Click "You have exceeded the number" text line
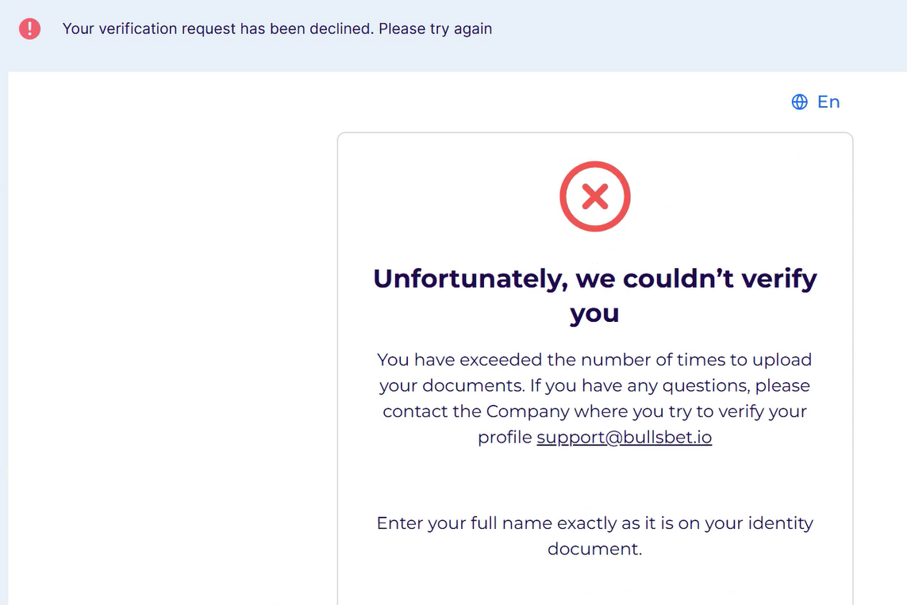 (594, 360)
